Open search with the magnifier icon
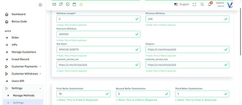Screen dimensions: 242x105 point(202,4)
